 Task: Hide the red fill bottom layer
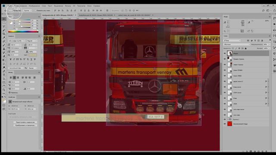[x=225, y=124]
